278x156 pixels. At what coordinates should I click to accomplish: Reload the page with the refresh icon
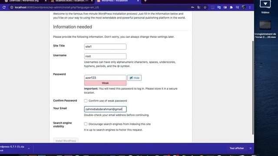click(4, 7)
